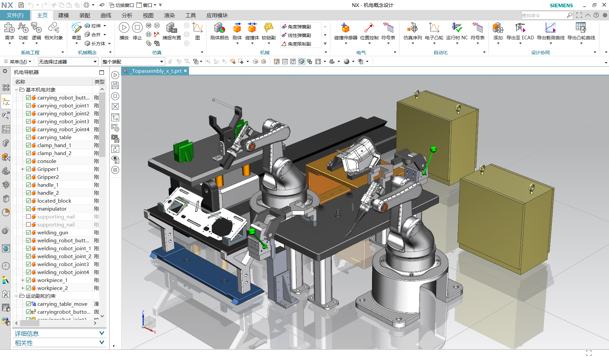Screen dimensions: 609x357
Task: Expand the workpiece_1 tree node
Action: (23, 280)
